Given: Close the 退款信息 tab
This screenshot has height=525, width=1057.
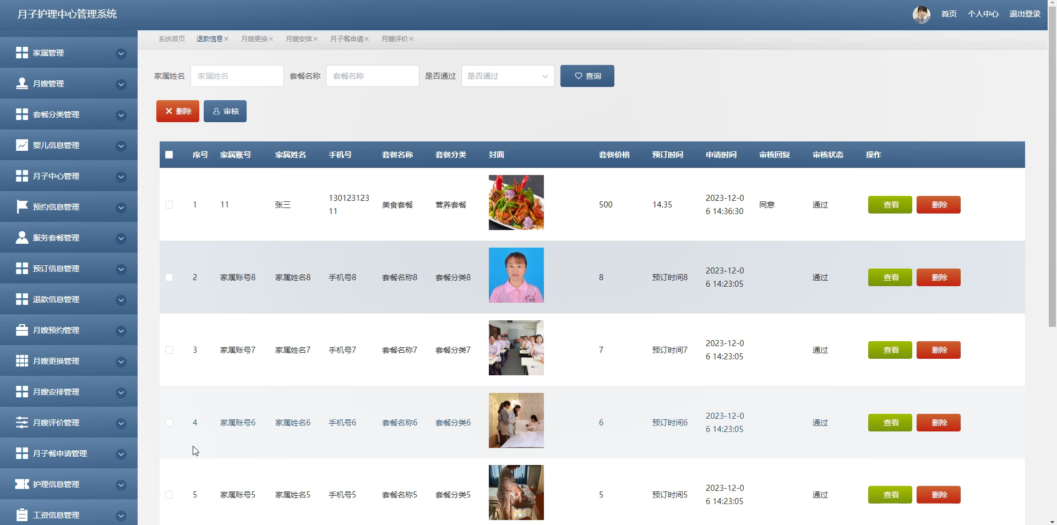Looking at the screenshot, I should (x=226, y=39).
